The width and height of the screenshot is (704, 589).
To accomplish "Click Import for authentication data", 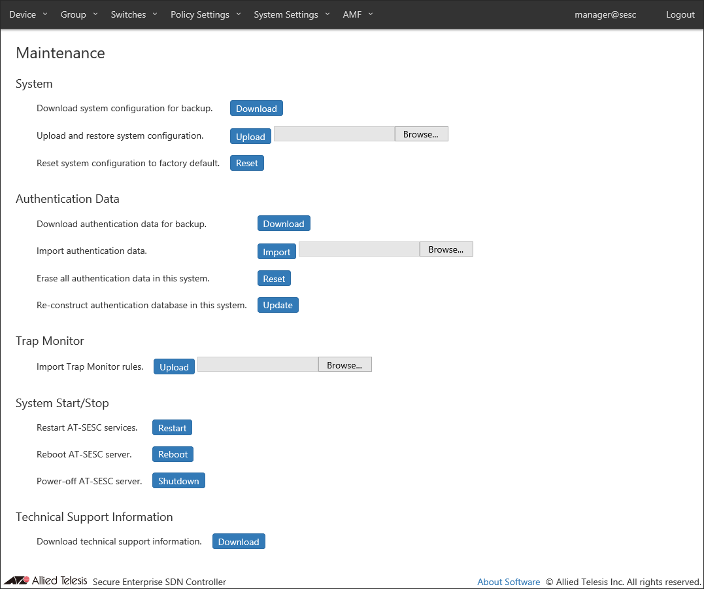I will tap(277, 251).
